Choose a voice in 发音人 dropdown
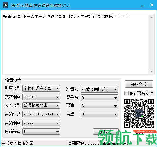Image resolution: width=157 pixels, height=147 pixels. point(99,89)
